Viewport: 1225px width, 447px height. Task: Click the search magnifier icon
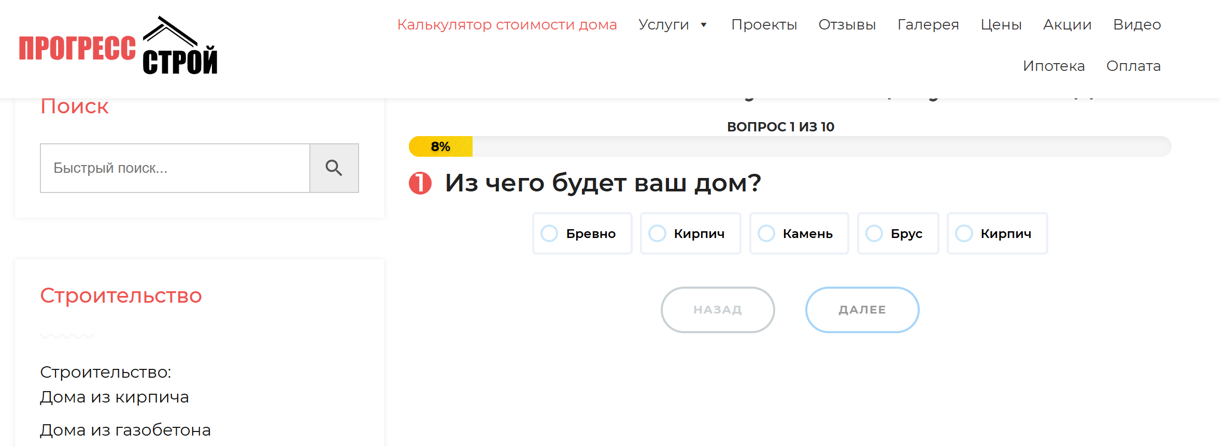(x=334, y=168)
